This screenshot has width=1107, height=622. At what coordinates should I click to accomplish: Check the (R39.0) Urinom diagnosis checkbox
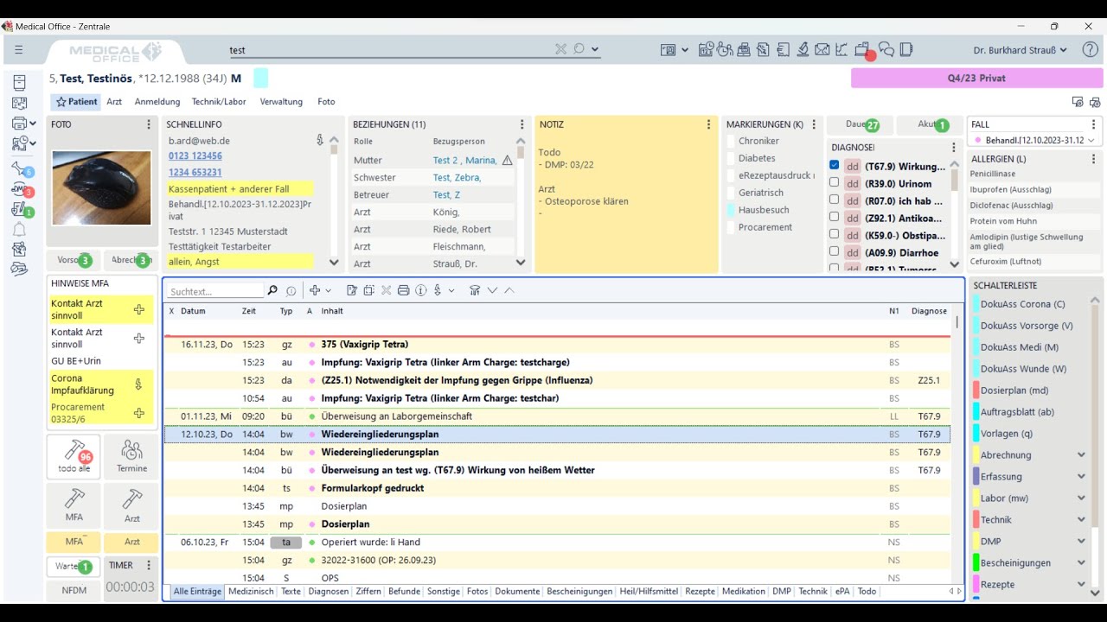click(834, 182)
